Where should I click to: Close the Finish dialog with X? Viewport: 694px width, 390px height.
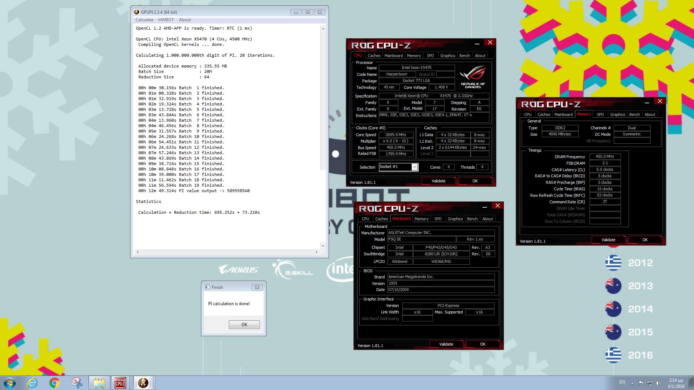pos(257,287)
